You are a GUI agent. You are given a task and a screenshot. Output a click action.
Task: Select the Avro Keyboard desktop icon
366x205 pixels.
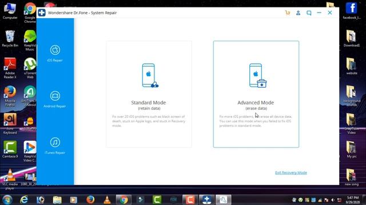pos(10,124)
